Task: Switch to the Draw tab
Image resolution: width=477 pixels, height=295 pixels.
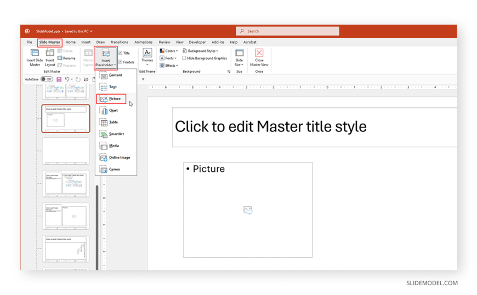Action: point(100,42)
